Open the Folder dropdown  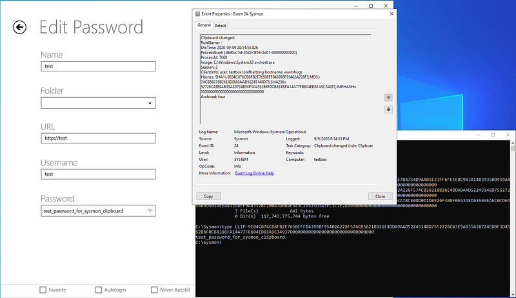98,103
